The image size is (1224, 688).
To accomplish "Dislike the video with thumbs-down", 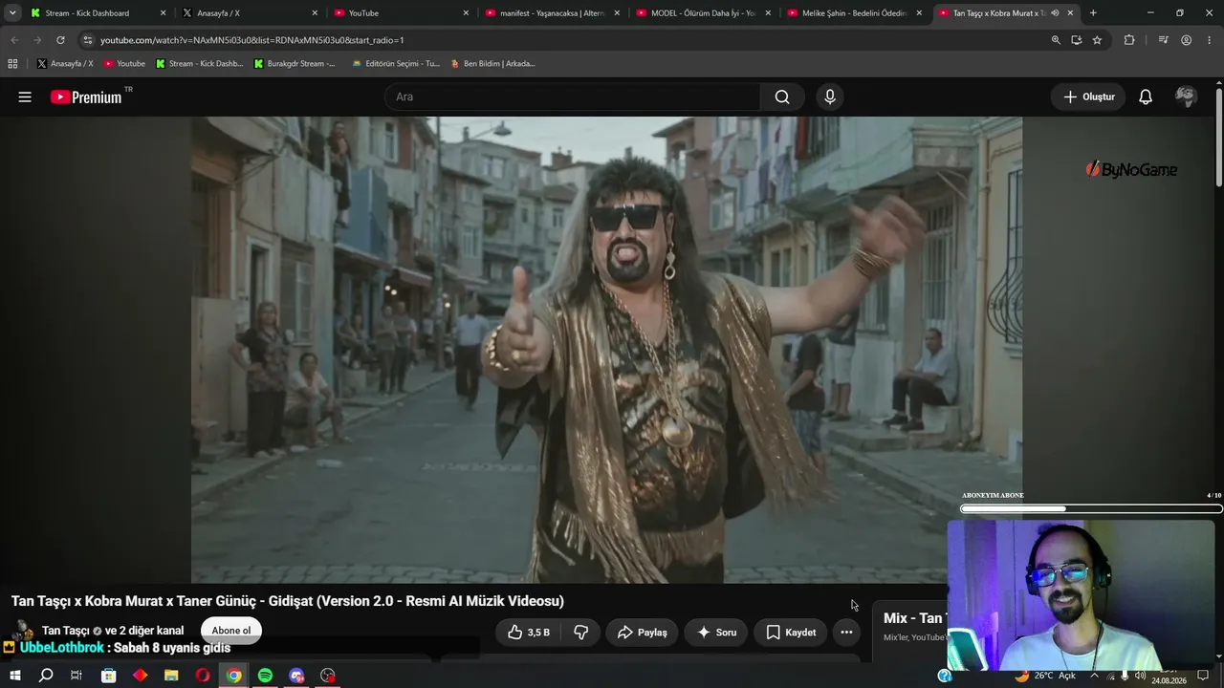I will tap(580, 632).
